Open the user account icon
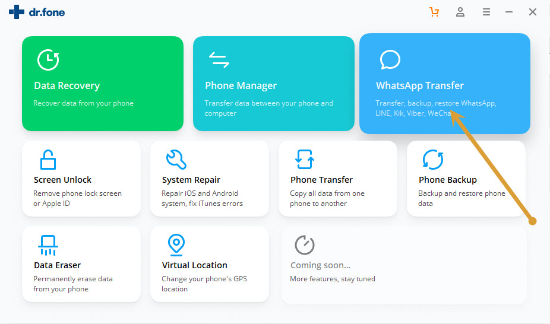 tap(460, 12)
